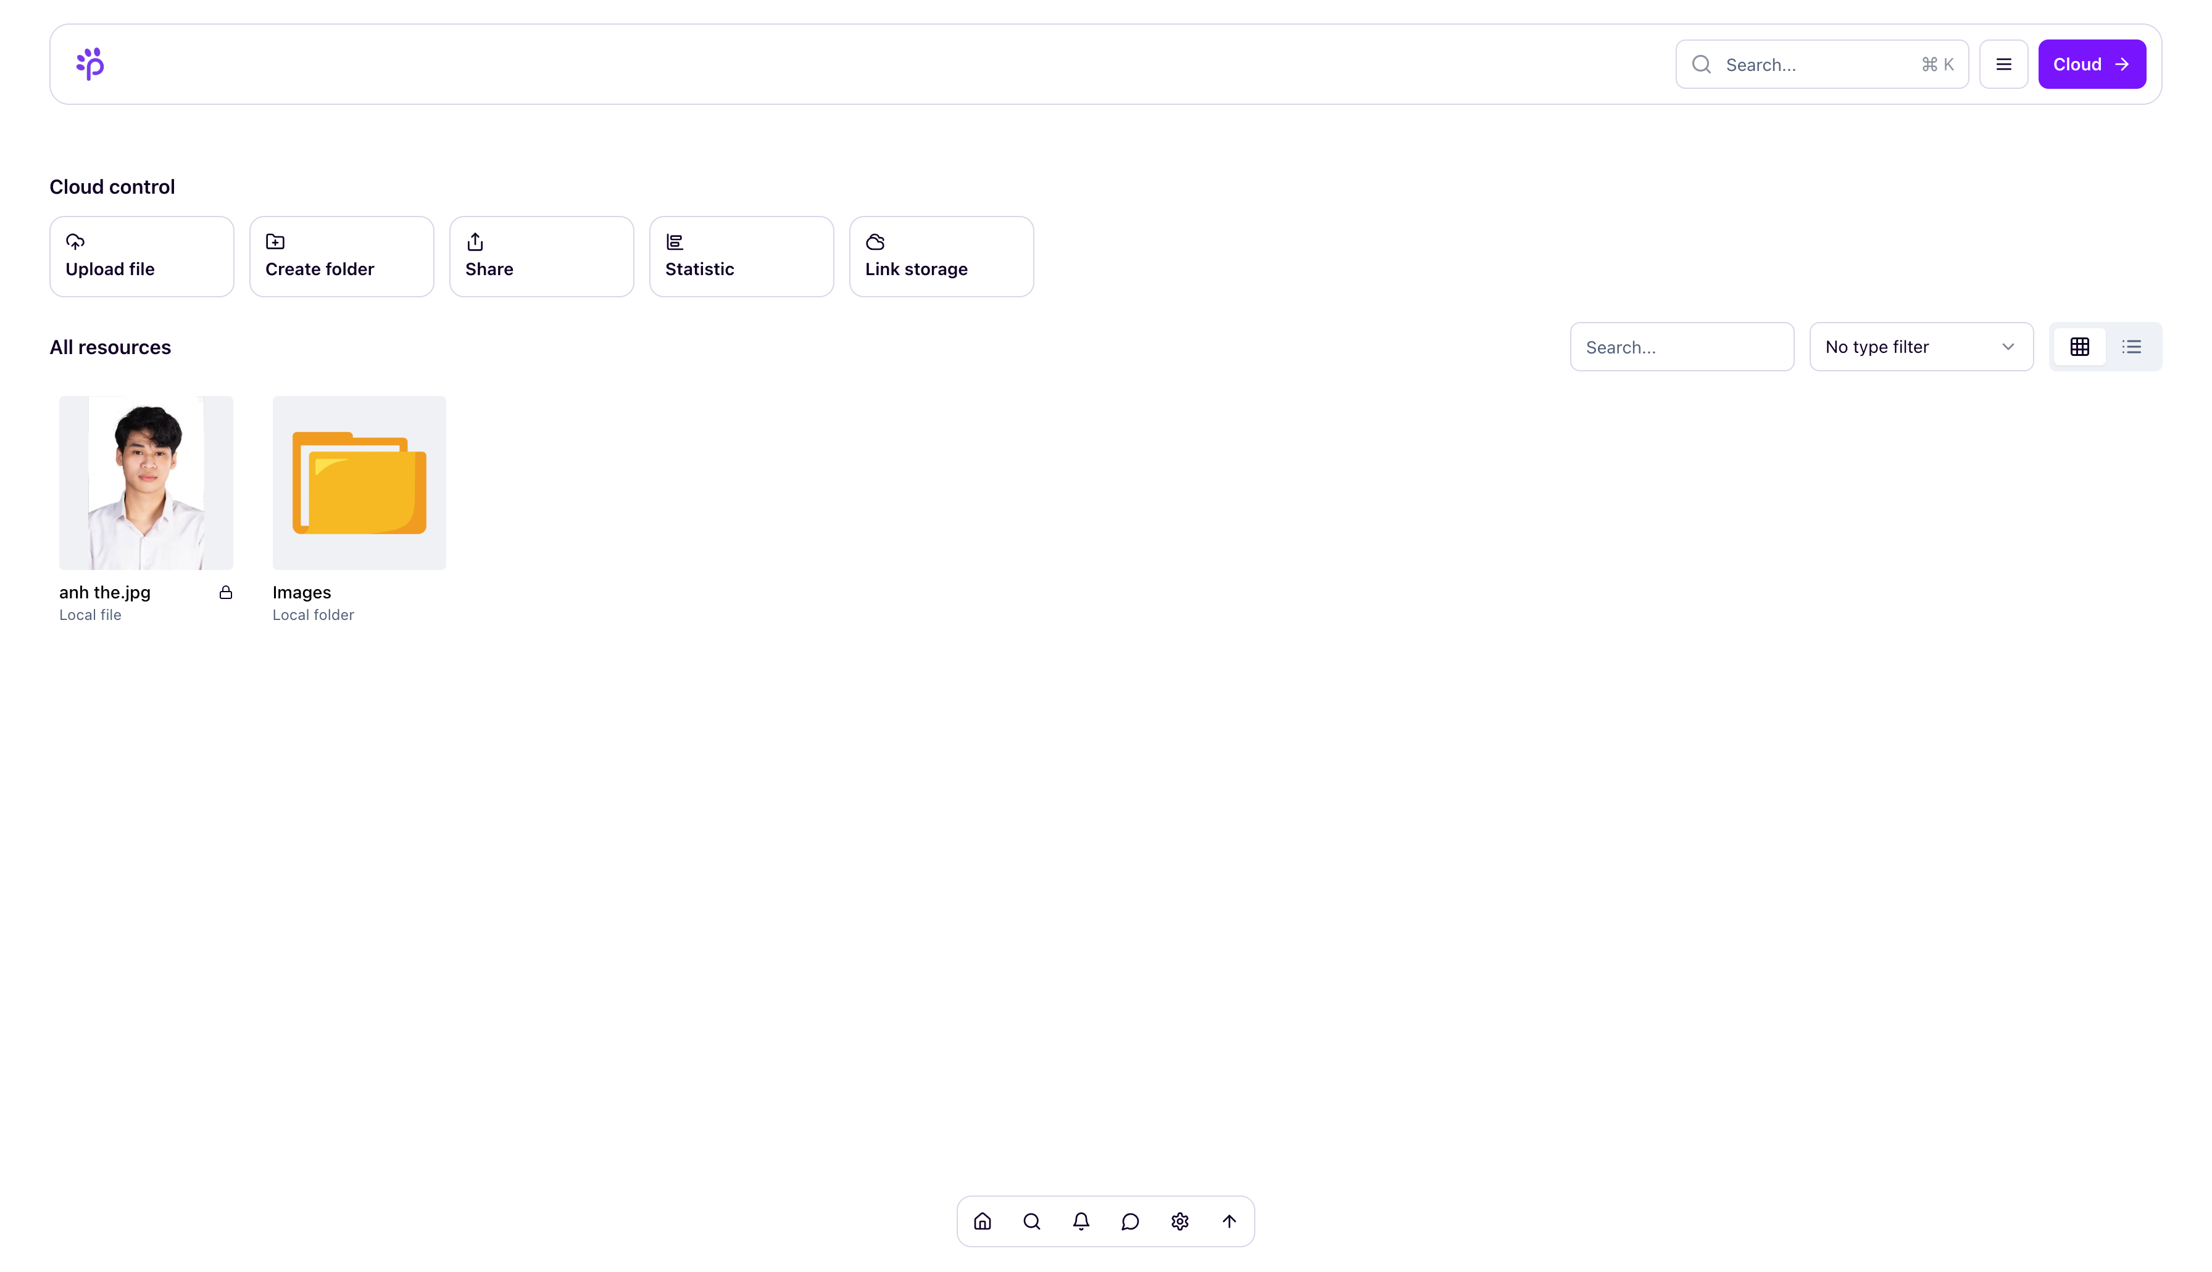Click the search icon in bottom dock
Screen dimensions: 2212x1272
coord(1031,1221)
